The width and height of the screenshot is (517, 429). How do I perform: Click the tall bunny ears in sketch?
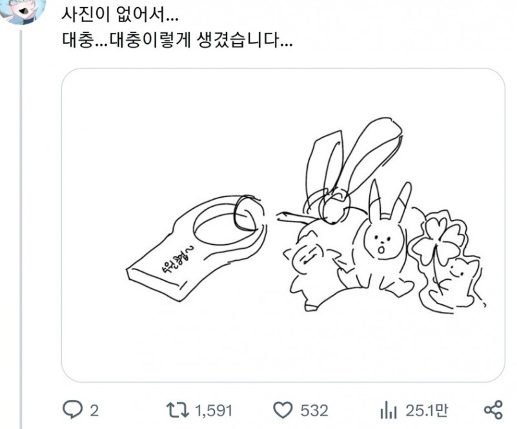pyautogui.click(x=353, y=157)
